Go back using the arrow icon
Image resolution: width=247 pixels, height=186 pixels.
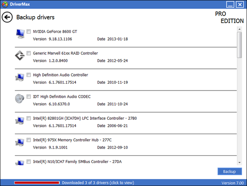(x=7, y=17)
